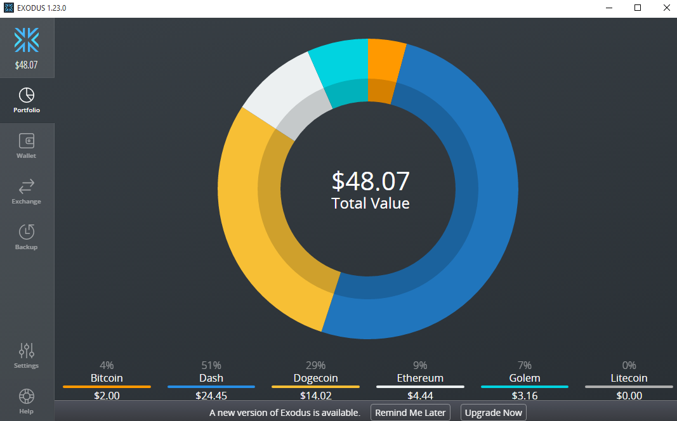Click the 51% Dash percentage
677x421 pixels.
(x=211, y=365)
